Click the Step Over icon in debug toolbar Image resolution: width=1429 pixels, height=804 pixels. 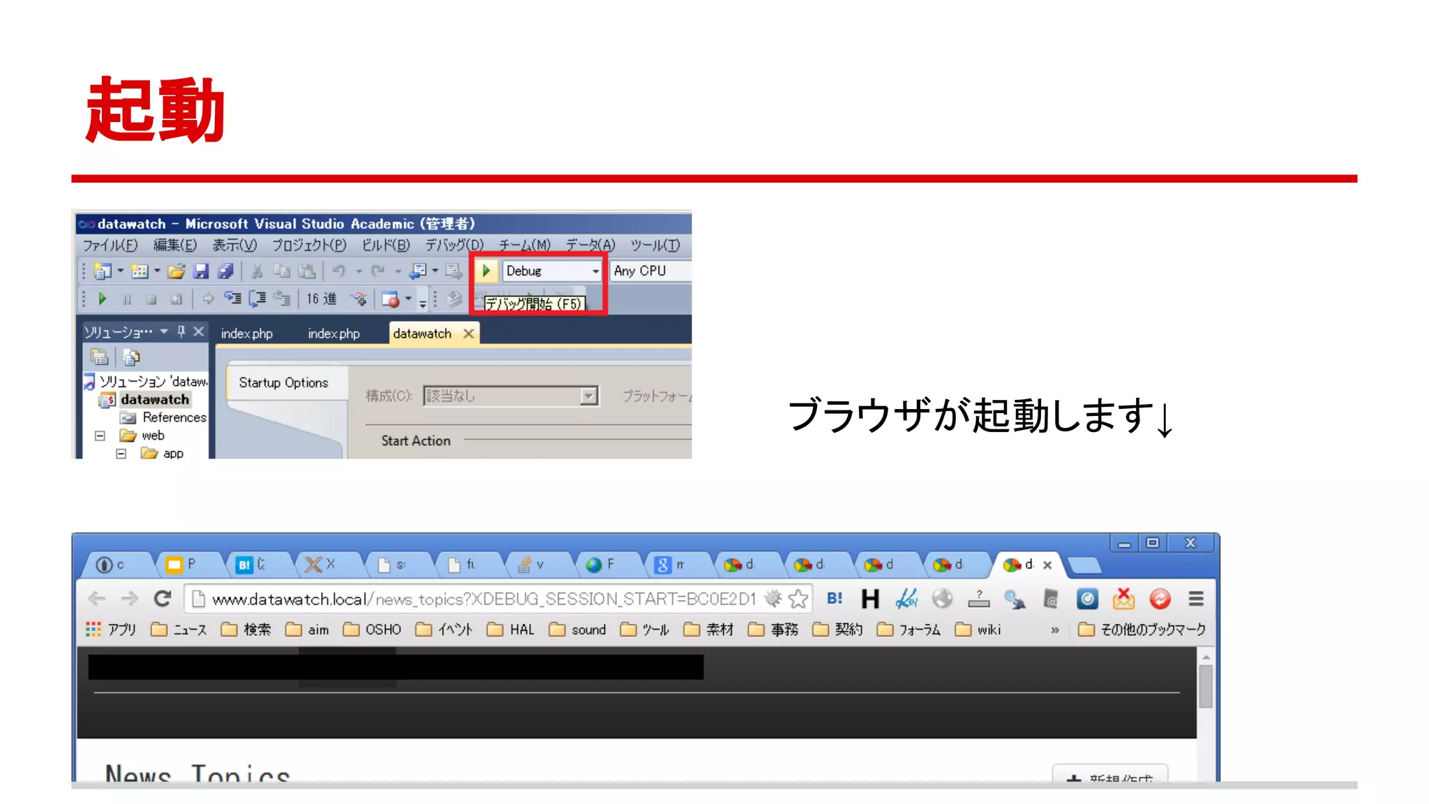(257, 299)
